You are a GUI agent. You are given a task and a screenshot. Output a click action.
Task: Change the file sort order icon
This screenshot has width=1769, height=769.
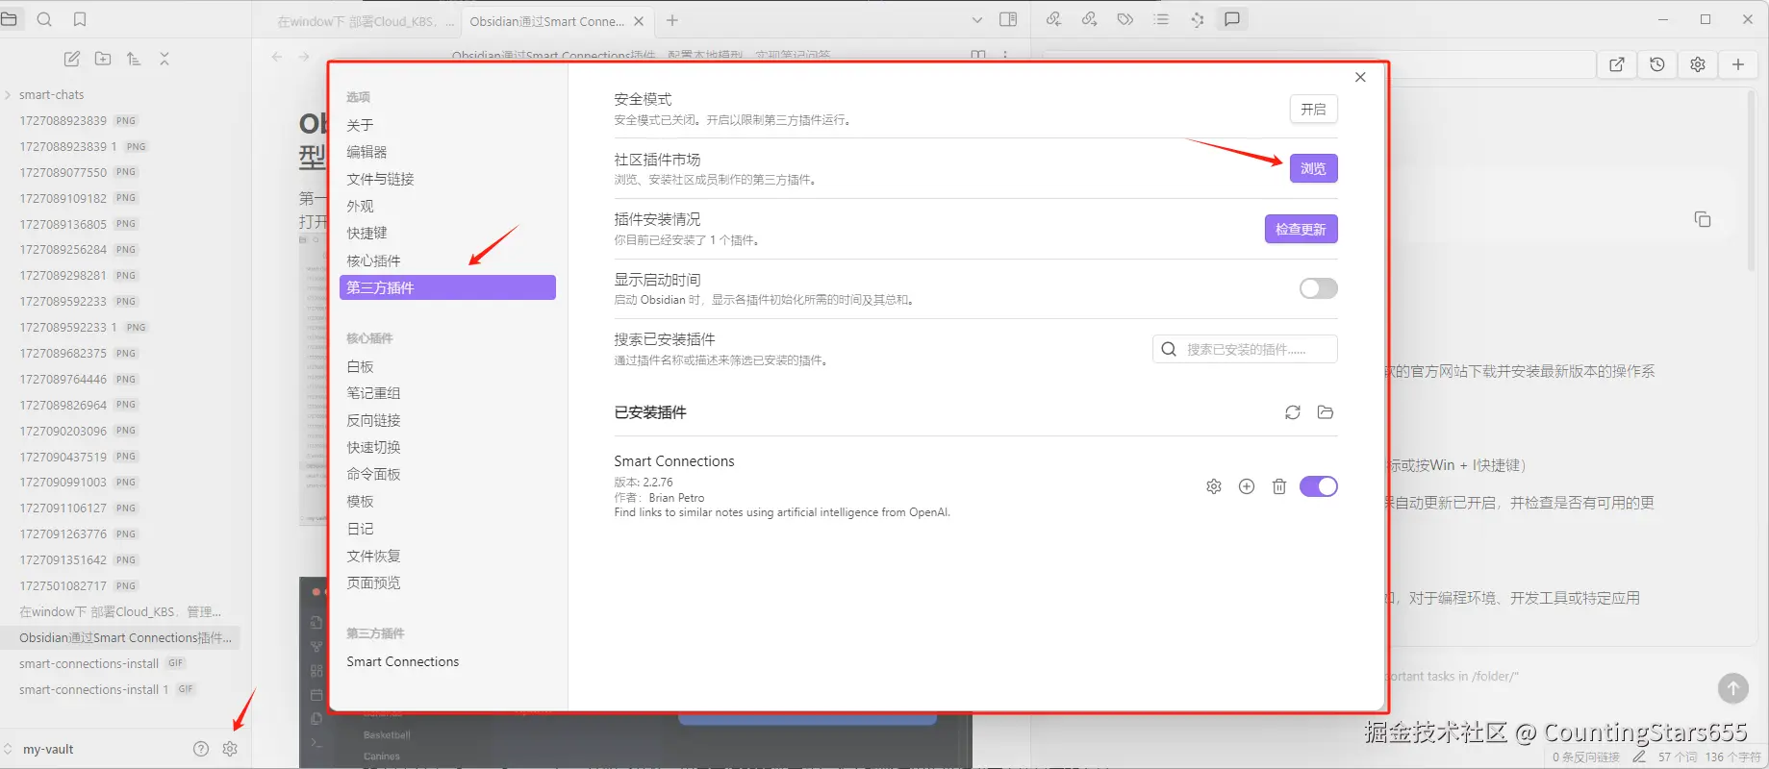(x=134, y=59)
